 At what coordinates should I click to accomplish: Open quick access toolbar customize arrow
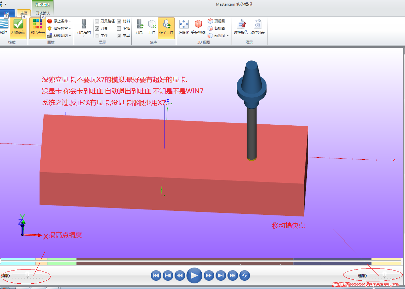(5, 4)
